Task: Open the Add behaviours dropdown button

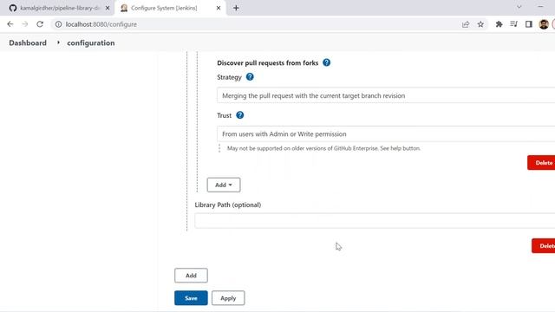Action: pos(224,185)
